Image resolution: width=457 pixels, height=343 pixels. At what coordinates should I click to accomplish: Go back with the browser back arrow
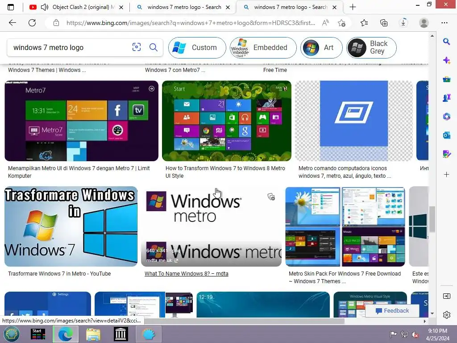12,23
